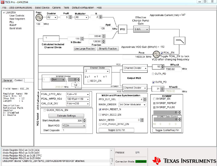The height and width of the screenshot is (166, 217).
Task: Decrease the R divider with down arrow
Action: [x=101, y=18]
